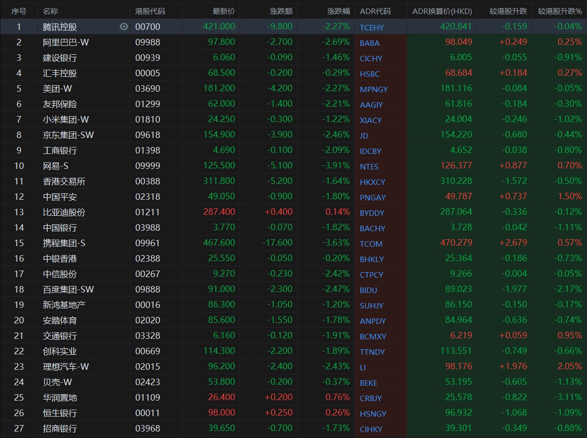Sort by 较港股升跌% column header
Viewport: 587px width, 438px height.
coord(560,11)
